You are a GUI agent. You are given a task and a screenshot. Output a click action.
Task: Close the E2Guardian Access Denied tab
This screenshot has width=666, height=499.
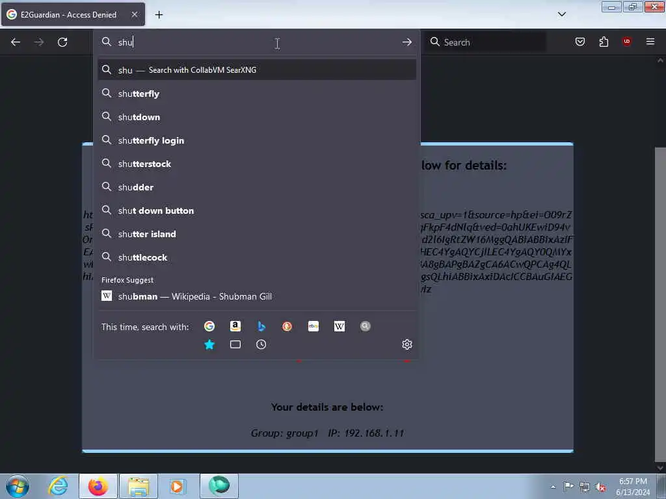(135, 14)
